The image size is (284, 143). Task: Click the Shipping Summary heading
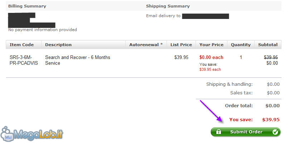(x=168, y=6)
